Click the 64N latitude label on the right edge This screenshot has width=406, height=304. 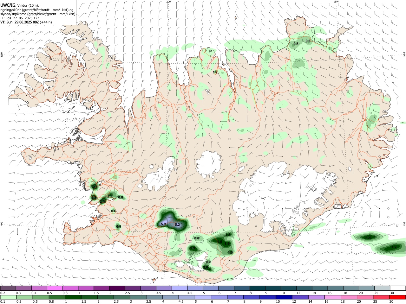[x=404, y=224]
